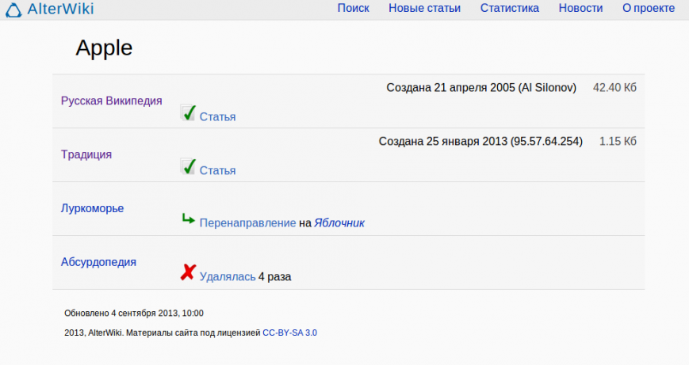The height and width of the screenshot is (365, 689).
Task: Click the green checkmark in Традиция row
Action: (x=188, y=166)
